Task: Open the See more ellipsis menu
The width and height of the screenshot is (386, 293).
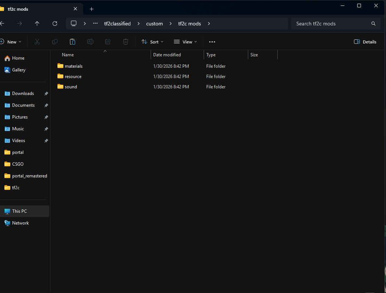Action: coord(212,42)
